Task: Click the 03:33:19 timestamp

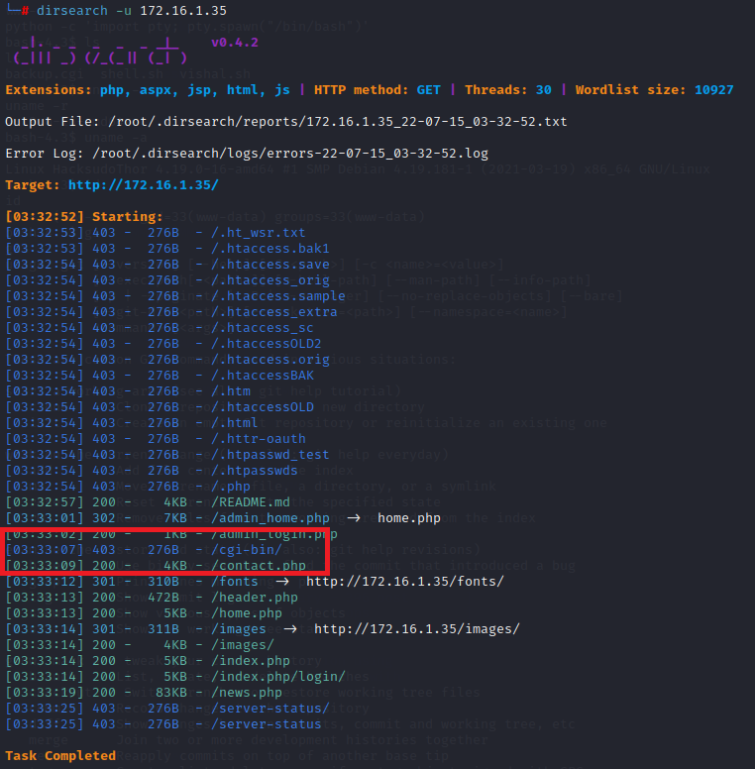Action: (45, 693)
